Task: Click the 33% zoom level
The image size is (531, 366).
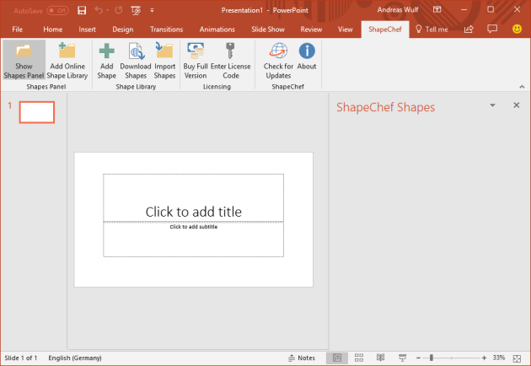Action: pos(499,358)
